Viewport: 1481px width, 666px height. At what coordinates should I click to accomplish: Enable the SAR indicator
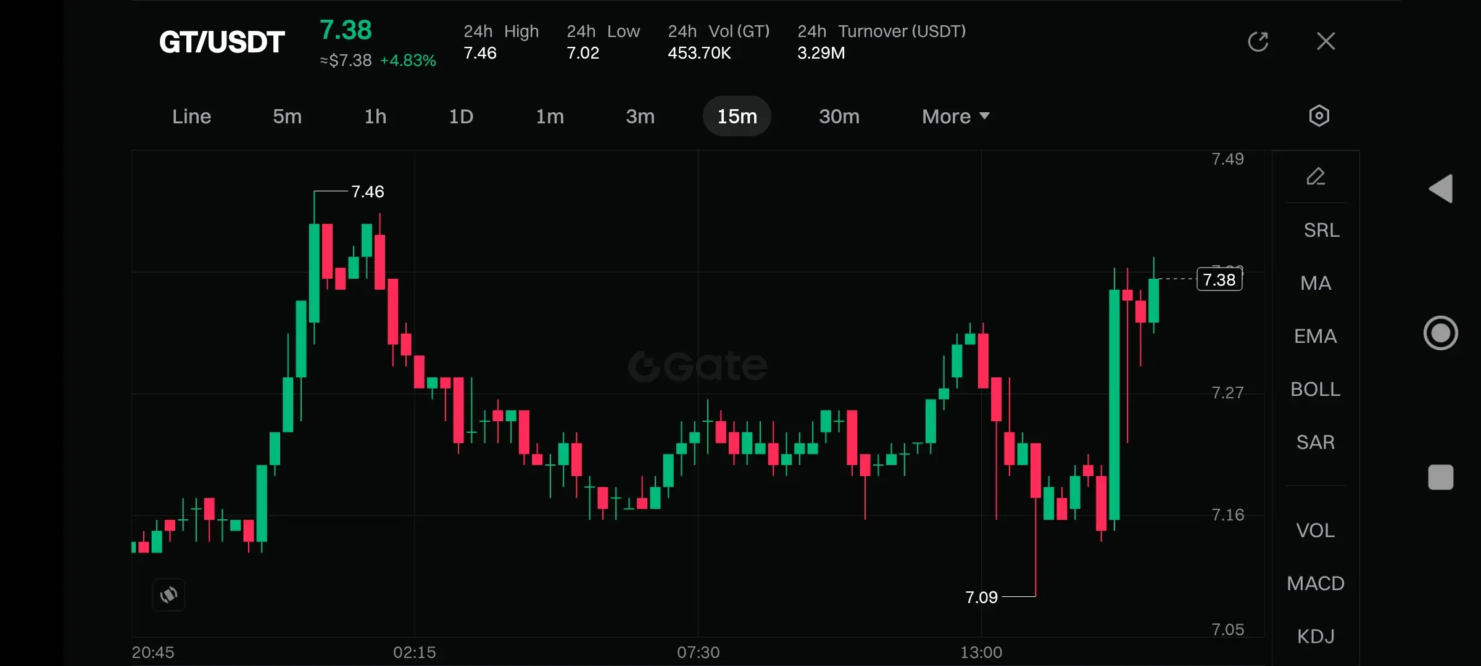tap(1316, 442)
